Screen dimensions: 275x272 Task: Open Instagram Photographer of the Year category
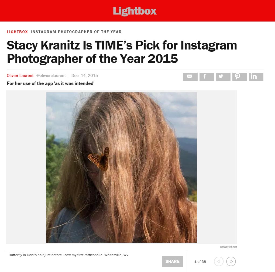point(76,32)
